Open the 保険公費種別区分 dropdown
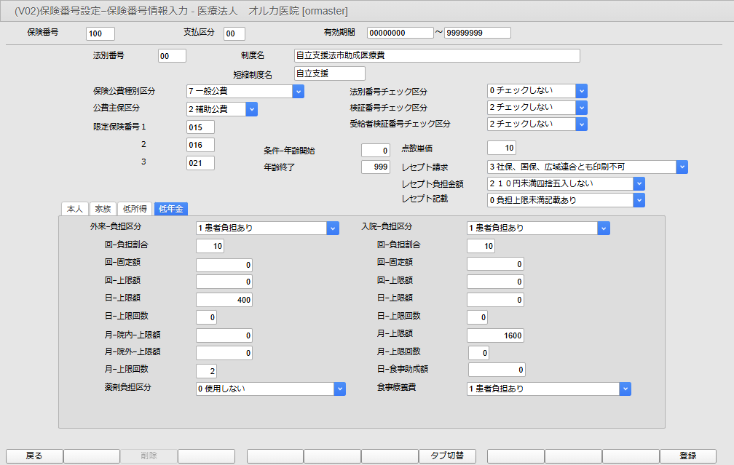 (298, 91)
